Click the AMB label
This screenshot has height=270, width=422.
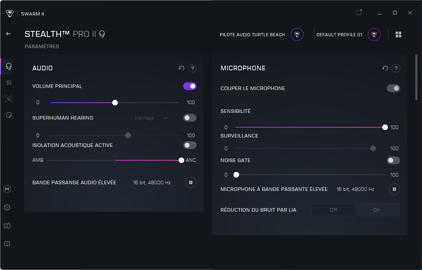tap(38, 160)
